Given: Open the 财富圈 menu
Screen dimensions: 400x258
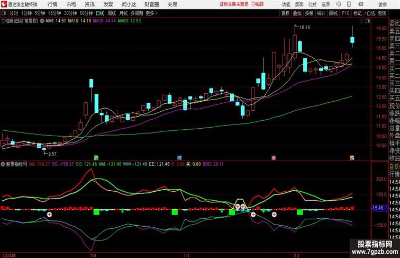Looking at the screenshot, I should pos(151,4).
